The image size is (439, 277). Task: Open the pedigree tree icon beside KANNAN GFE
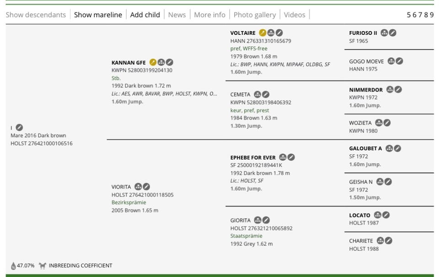pos(161,62)
